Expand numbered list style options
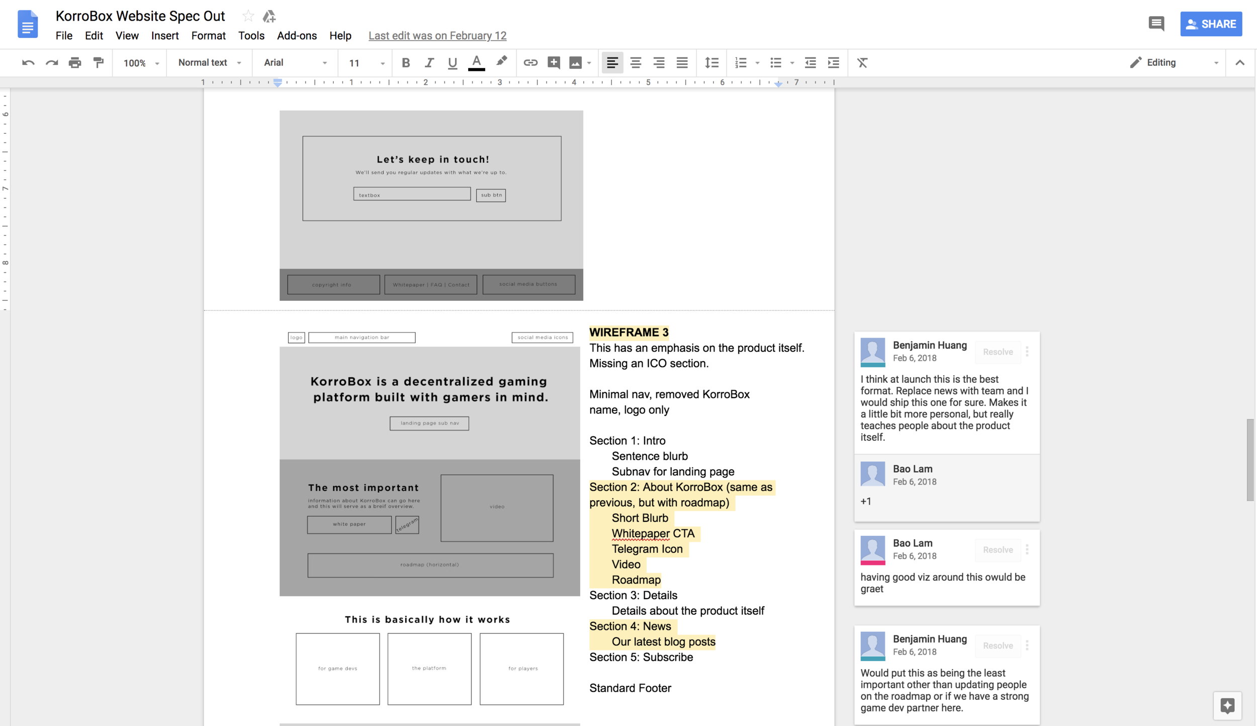The height and width of the screenshot is (726, 1257). coord(757,63)
